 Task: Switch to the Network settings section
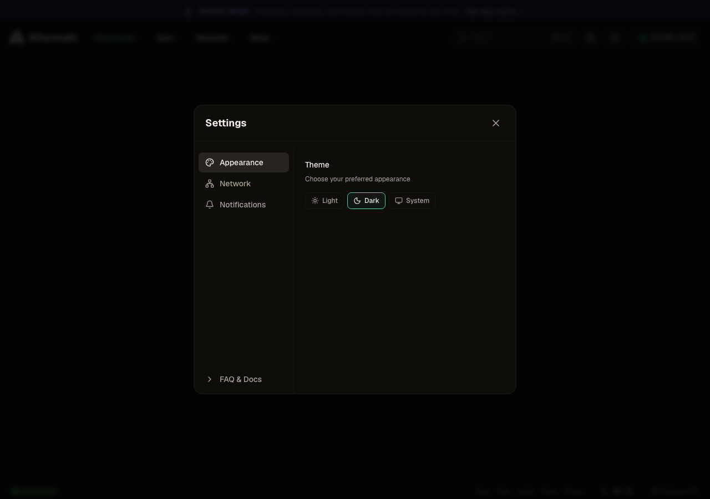[244, 184]
